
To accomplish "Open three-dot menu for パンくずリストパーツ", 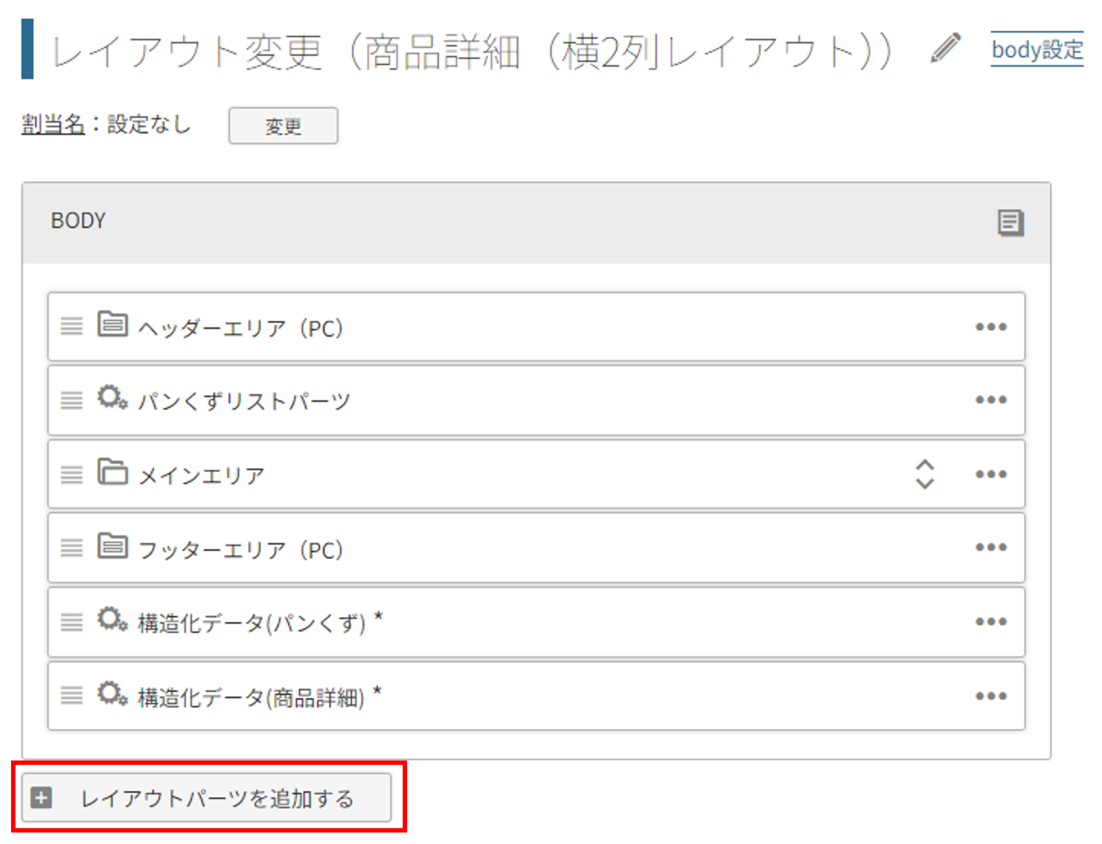I will pos(991,400).
